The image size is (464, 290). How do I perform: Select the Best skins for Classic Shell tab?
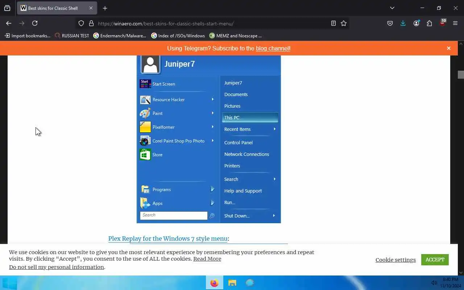coord(57,8)
